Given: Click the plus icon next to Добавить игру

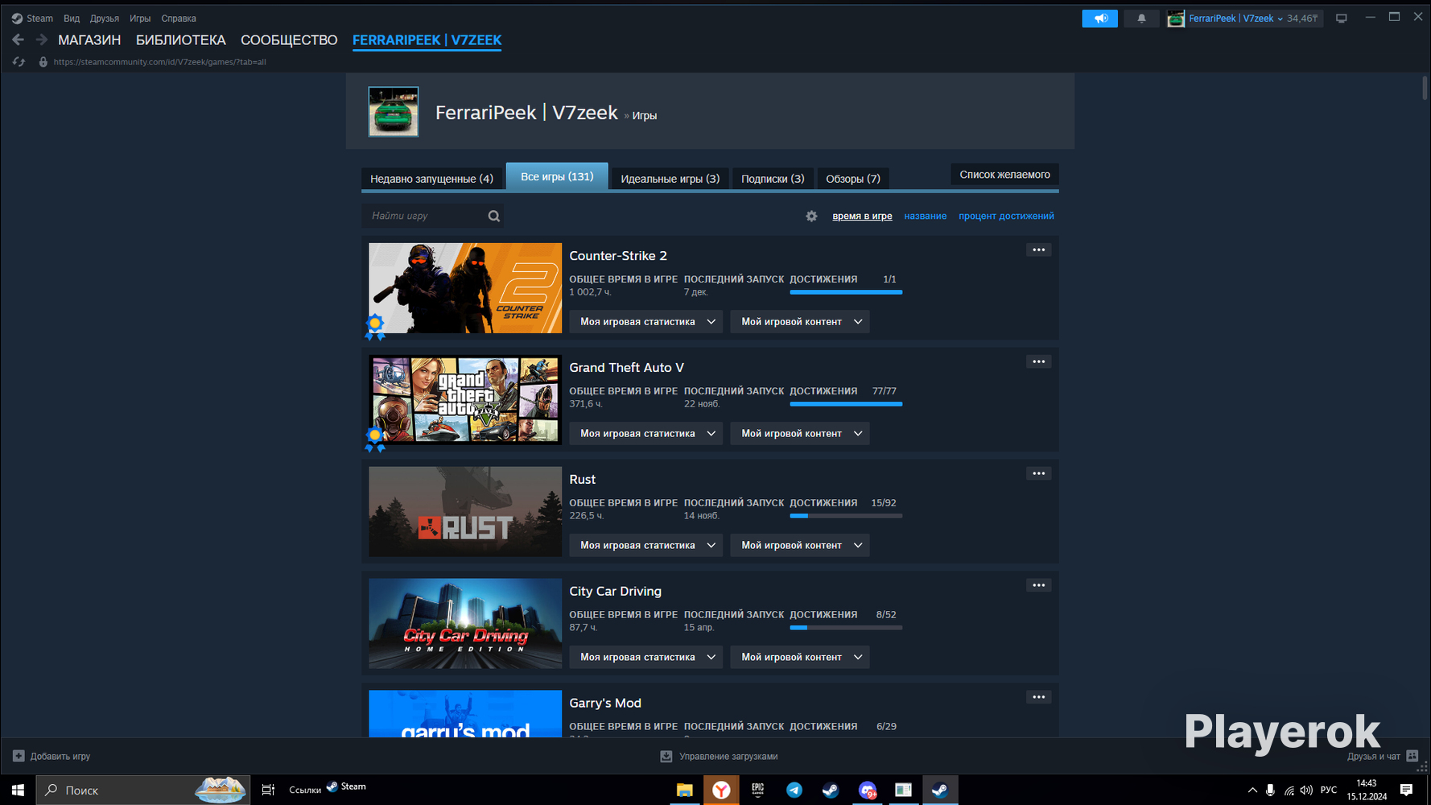Looking at the screenshot, I should [19, 756].
